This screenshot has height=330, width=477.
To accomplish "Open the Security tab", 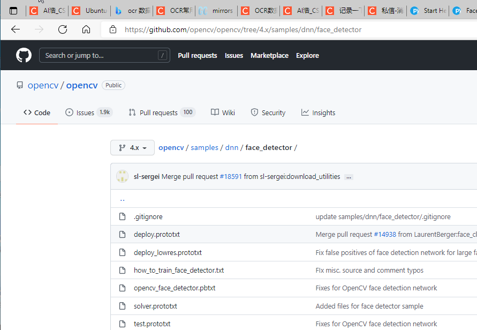I will [x=268, y=112].
